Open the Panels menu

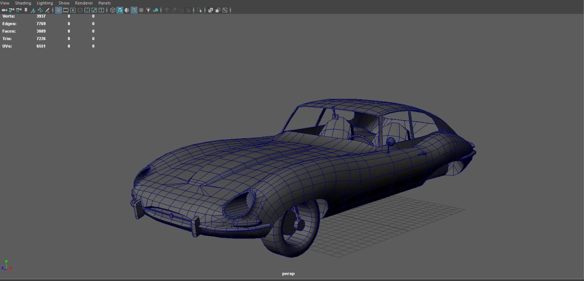pyautogui.click(x=104, y=3)
